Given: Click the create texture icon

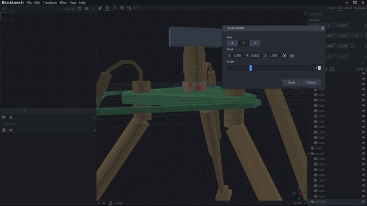Looking at the screenshot, I should coord(11,130).
